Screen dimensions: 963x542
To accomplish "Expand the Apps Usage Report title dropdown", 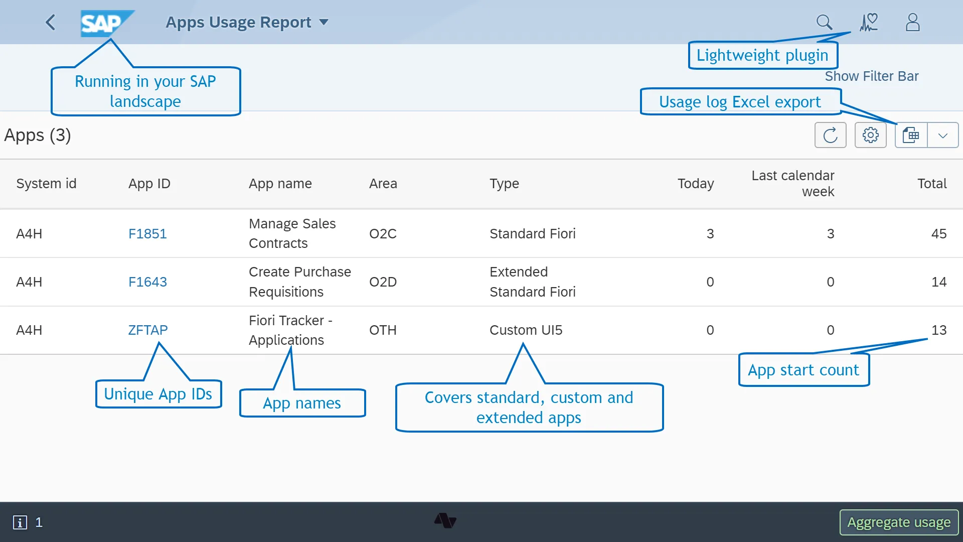I will coord(324,22).
